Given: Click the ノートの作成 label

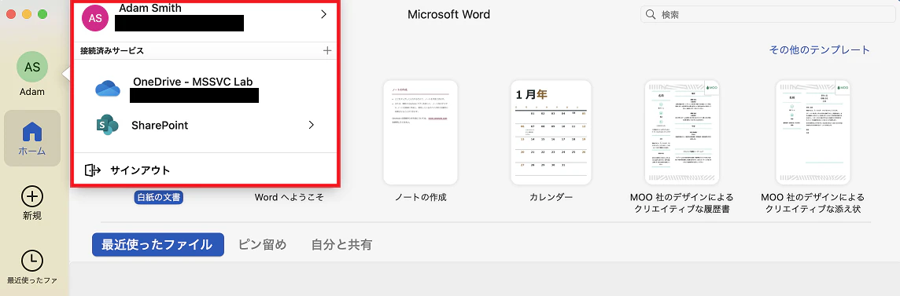Looking at the screenshot, I should [420, 198].
